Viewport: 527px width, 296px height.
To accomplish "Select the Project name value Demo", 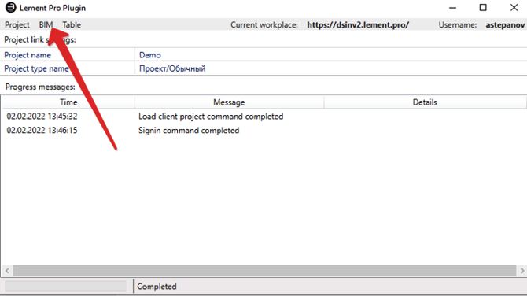I will click(x=150, y=55).
